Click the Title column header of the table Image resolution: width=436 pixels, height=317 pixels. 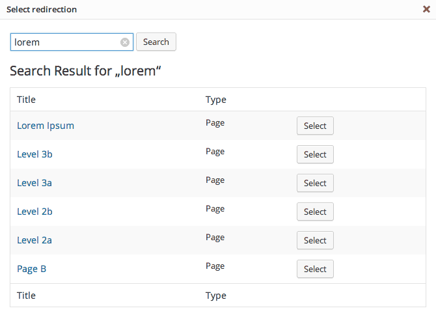click(x=26, y=100)
